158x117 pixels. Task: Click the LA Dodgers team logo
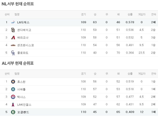click(x=13, y=22)
